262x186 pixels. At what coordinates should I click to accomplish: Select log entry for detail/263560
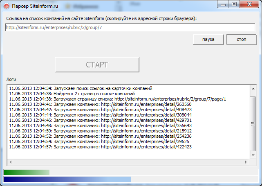tap(100, 105)
